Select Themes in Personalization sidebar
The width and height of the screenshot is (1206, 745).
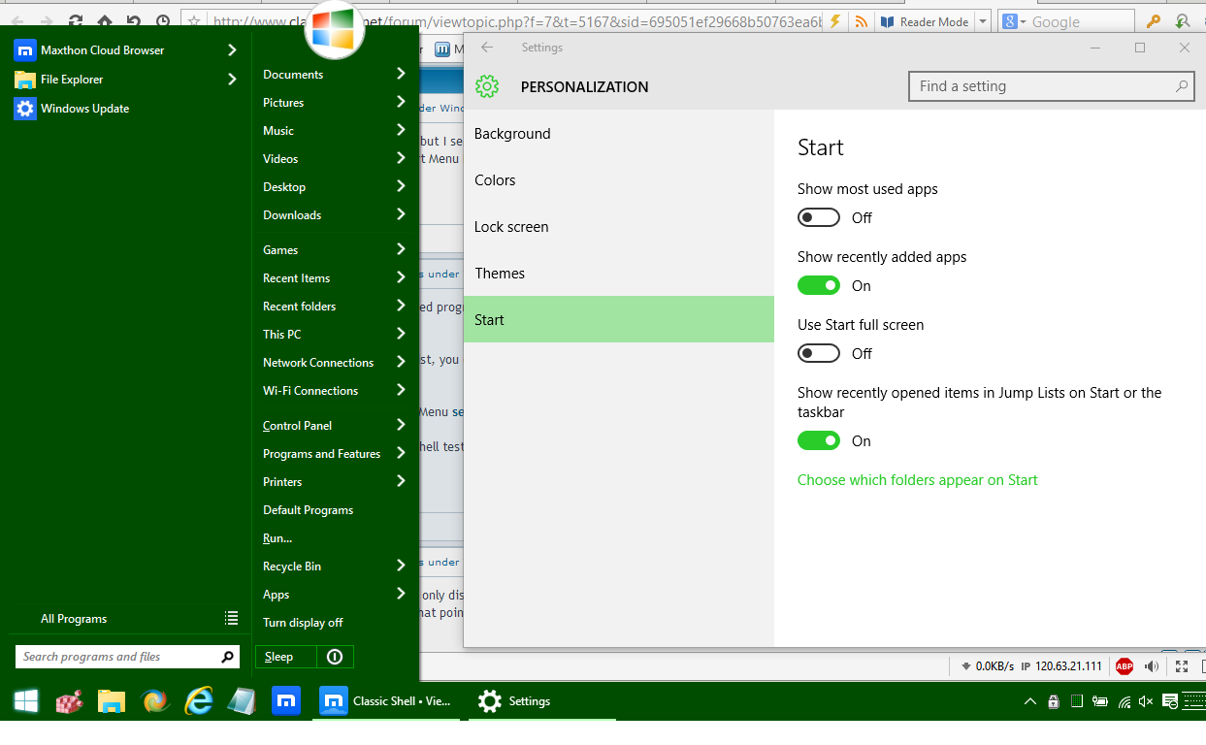tap(619, 274)
